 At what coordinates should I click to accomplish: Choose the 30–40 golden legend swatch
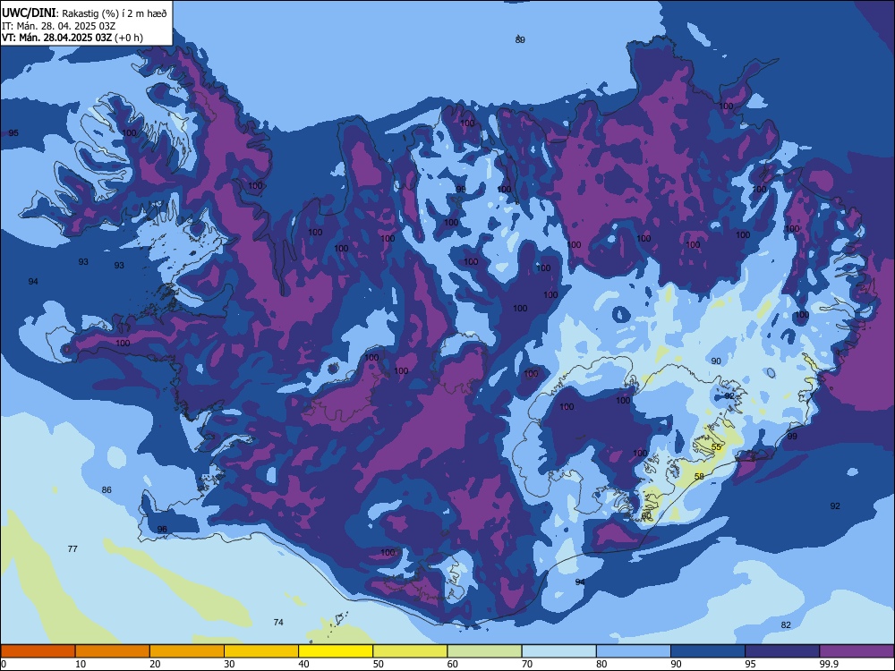(261, 651)
